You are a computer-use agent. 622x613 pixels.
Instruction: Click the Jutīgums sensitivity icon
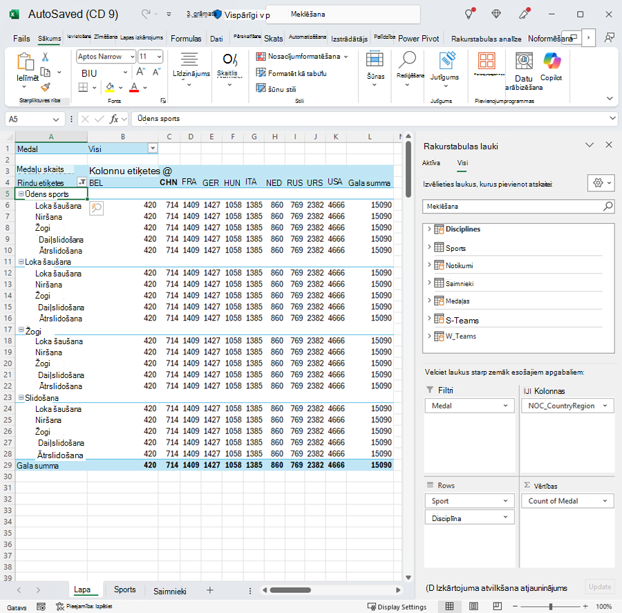447,60
